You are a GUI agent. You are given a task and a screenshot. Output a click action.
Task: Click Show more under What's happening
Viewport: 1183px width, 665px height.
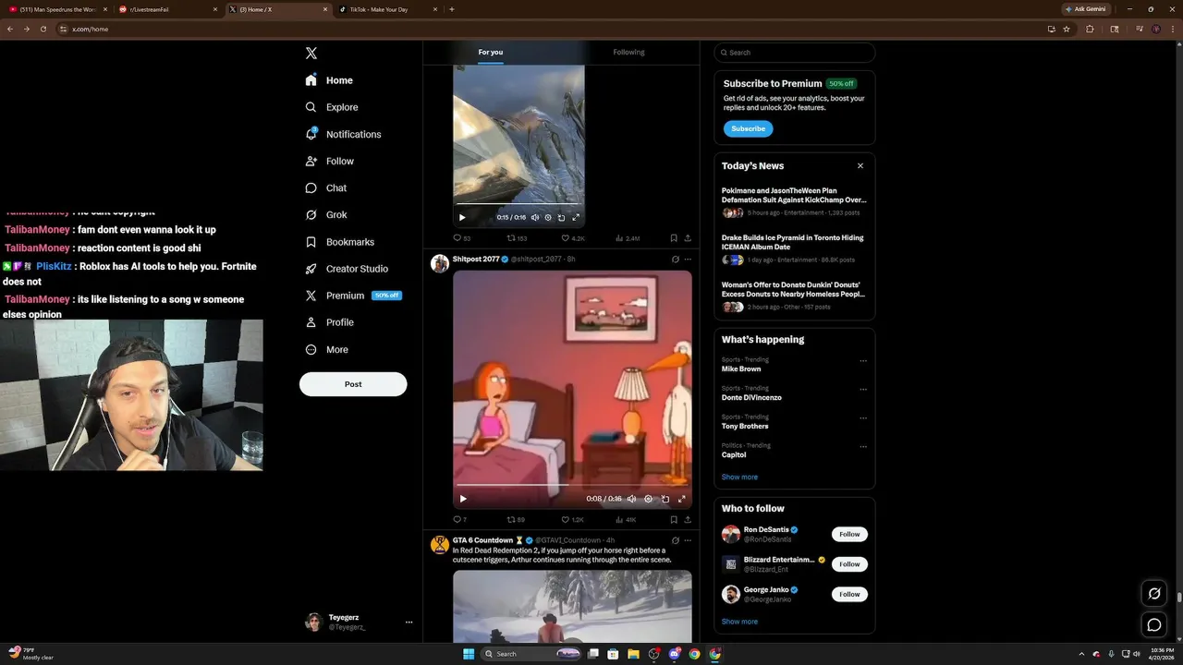pos(739,478)
